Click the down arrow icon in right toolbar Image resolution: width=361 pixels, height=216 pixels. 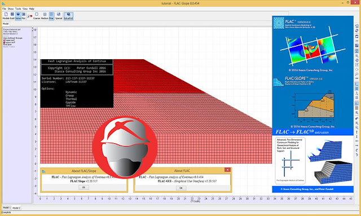point(356,136)
